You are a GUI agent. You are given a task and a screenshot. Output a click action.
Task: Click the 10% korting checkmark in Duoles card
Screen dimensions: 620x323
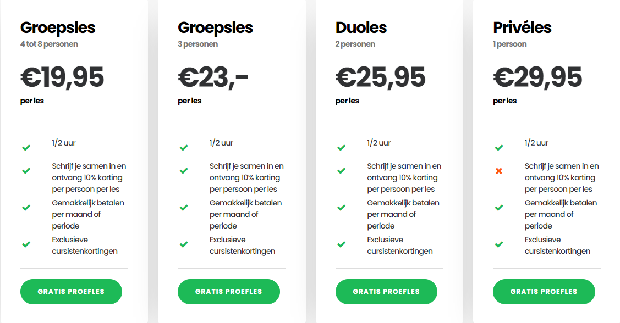point(341,171)
